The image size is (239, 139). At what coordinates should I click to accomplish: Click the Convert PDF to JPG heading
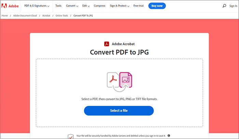(x=119, y=52)
